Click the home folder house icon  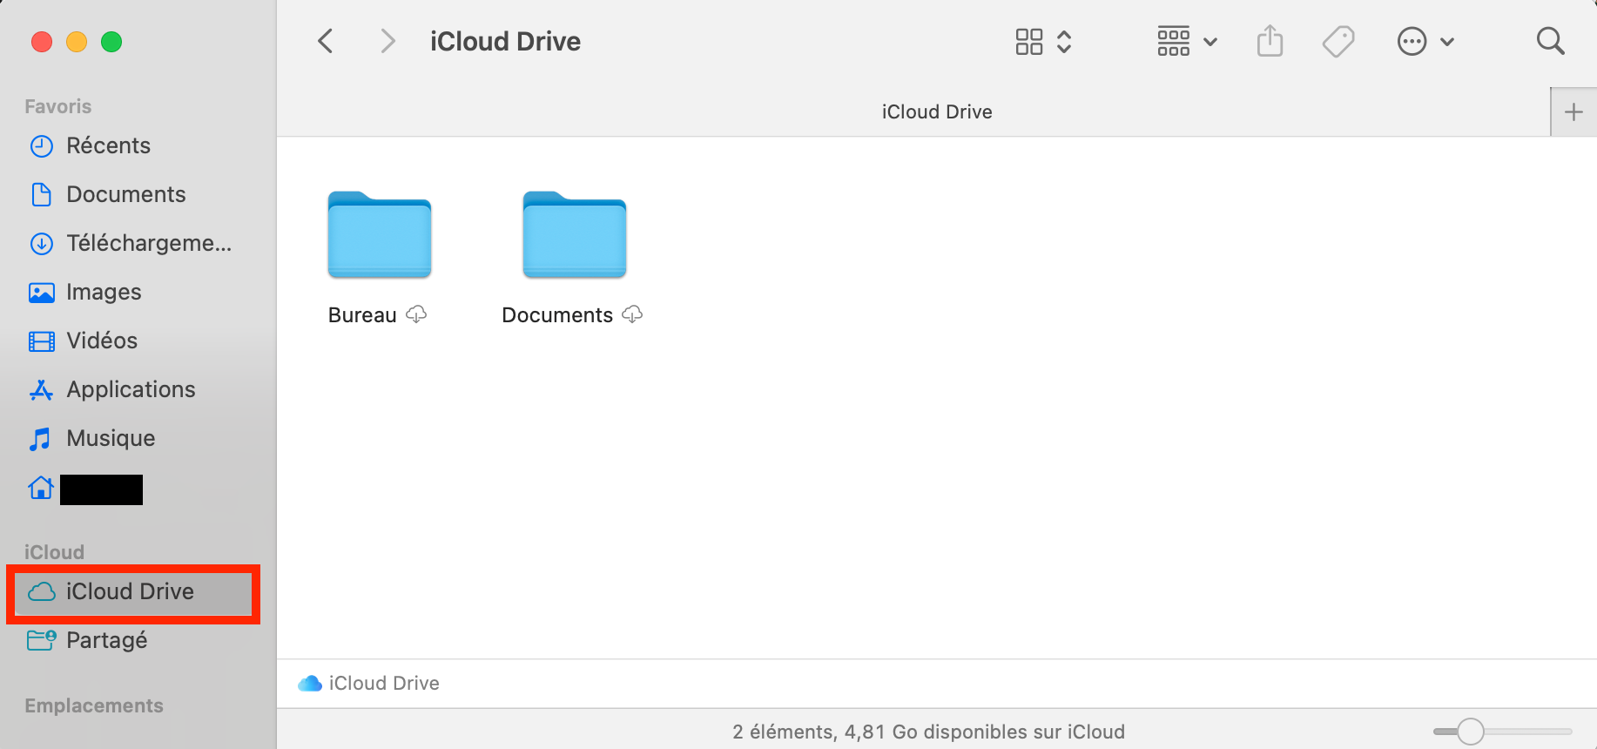pos(41,488)
